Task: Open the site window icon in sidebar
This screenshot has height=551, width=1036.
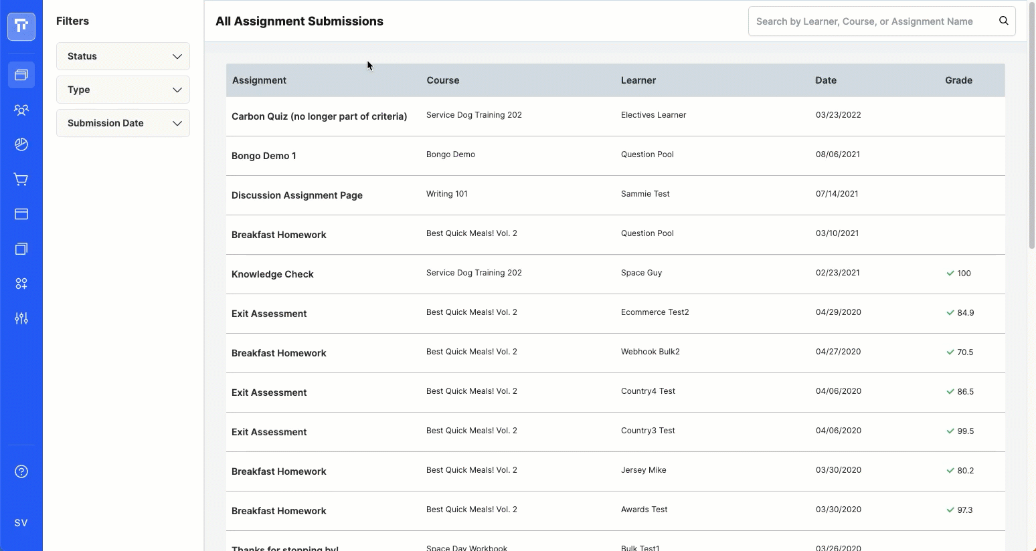Action: pyautogui.click(x=21, y=214)
